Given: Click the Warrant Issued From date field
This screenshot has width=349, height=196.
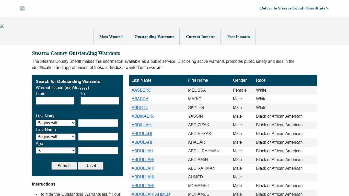Looking at the screenshot, I should tap(55, 101).
